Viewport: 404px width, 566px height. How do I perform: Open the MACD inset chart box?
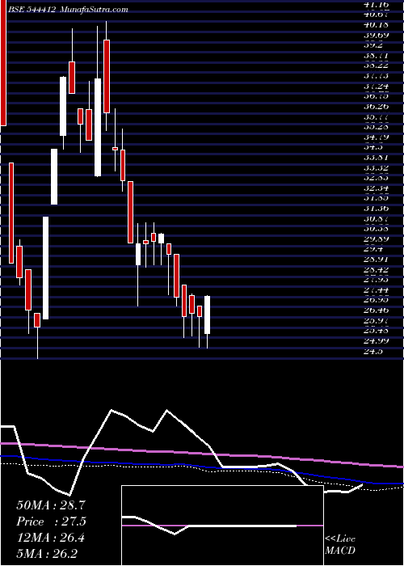click(x=222, y=526)
